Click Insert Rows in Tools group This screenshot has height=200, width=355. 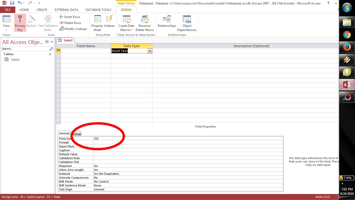(x=70, y=17)
